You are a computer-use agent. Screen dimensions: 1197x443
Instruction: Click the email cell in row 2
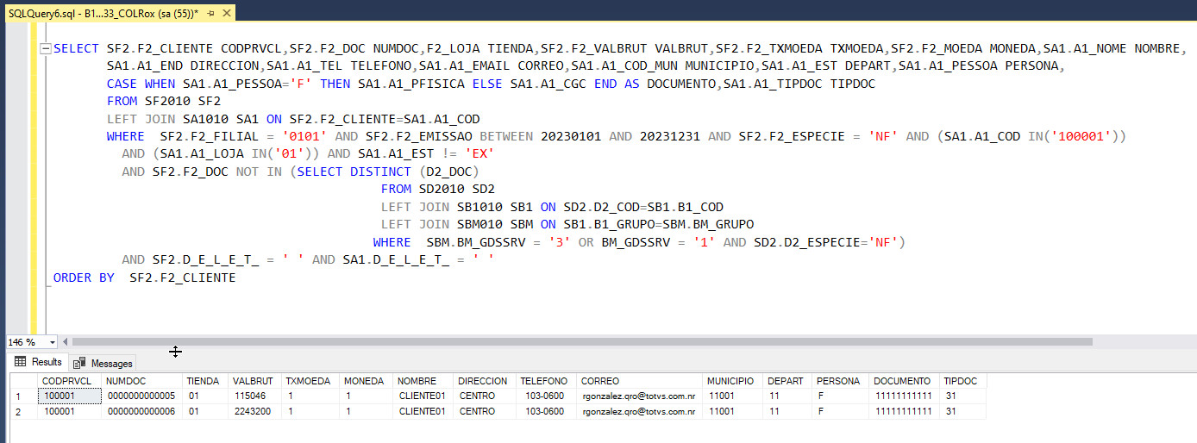click(x=641, y=412)
